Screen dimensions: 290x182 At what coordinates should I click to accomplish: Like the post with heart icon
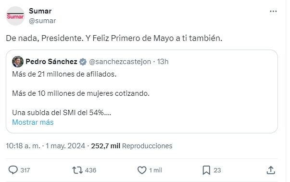coord(142,170)
